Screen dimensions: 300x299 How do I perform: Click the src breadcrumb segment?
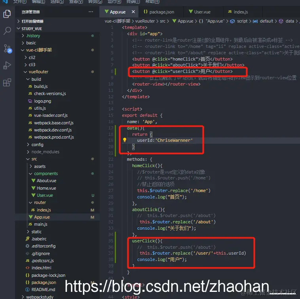pos(162,21)
